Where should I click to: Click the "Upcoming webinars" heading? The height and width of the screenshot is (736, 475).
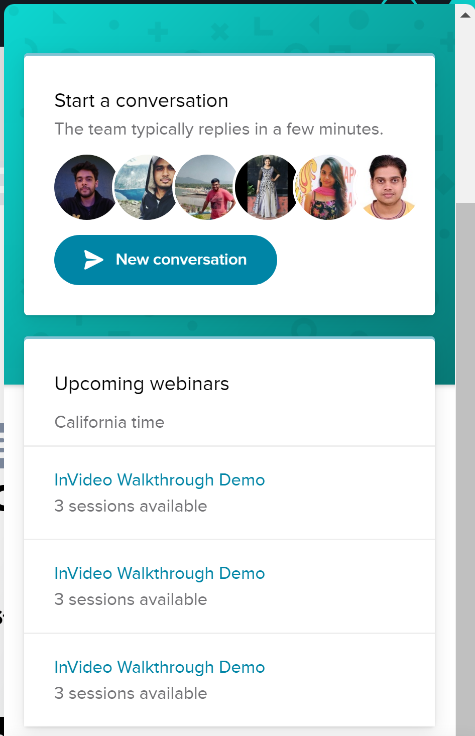(142, 384)
